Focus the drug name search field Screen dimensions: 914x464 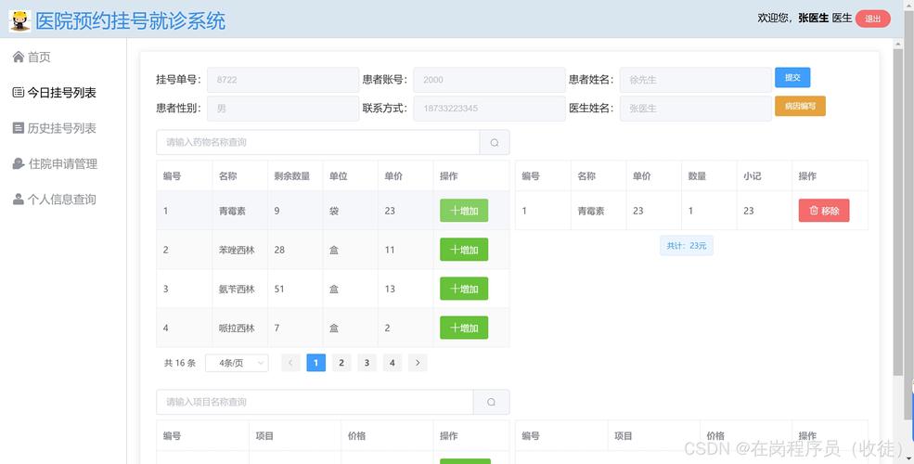tap(317, 142)
